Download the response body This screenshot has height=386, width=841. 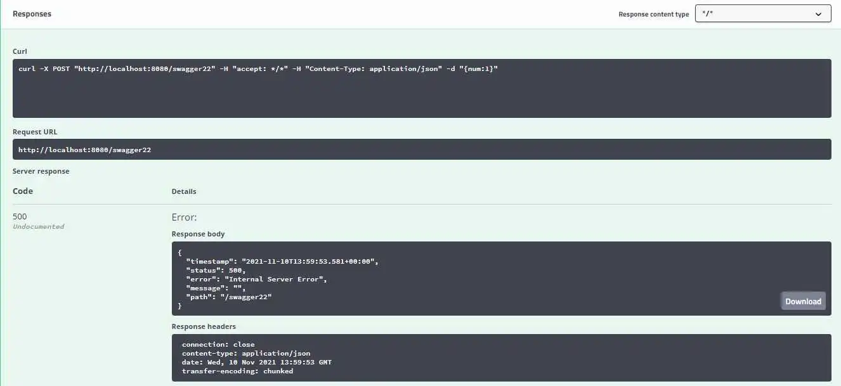[803, 301]
